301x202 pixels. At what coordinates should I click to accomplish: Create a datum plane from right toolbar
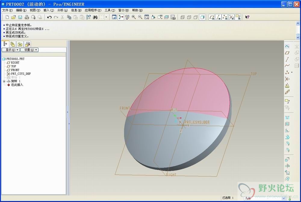[x=287, y=53]
